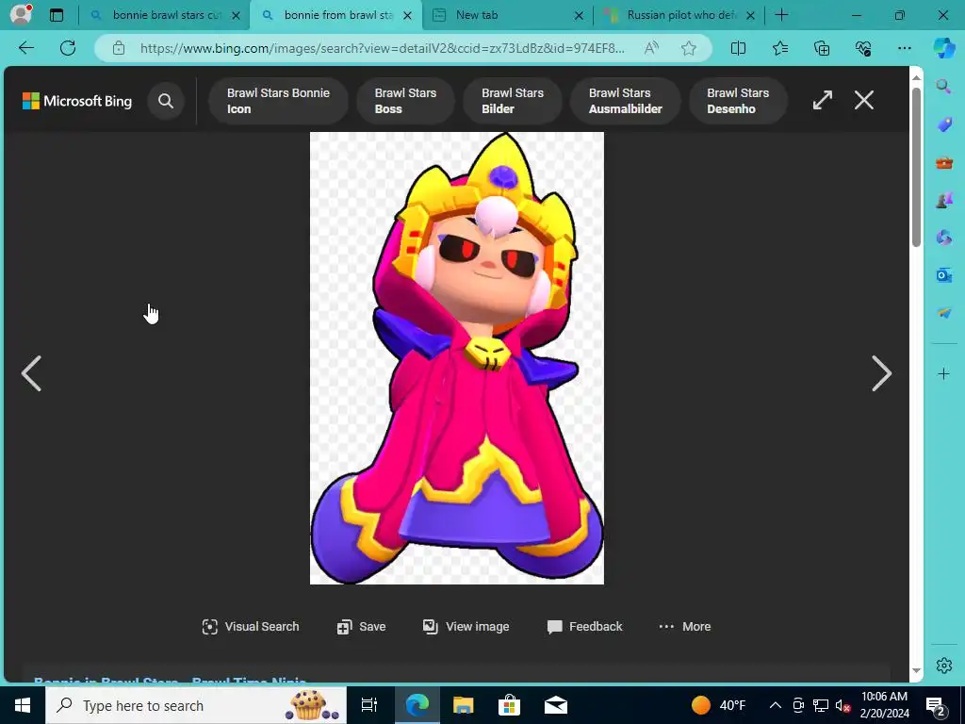Click the address bar URL

(x=382, y=48)
